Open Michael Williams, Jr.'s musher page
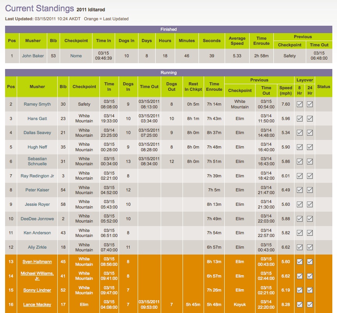The width and height of the screenshot is (337, 313). pos(37,276)
